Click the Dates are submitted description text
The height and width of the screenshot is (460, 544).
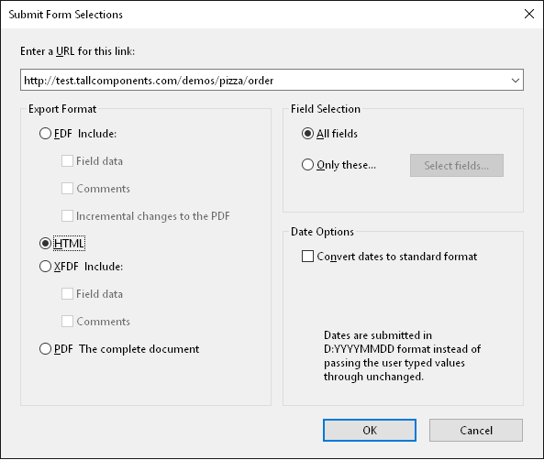(x=402, y=356)
